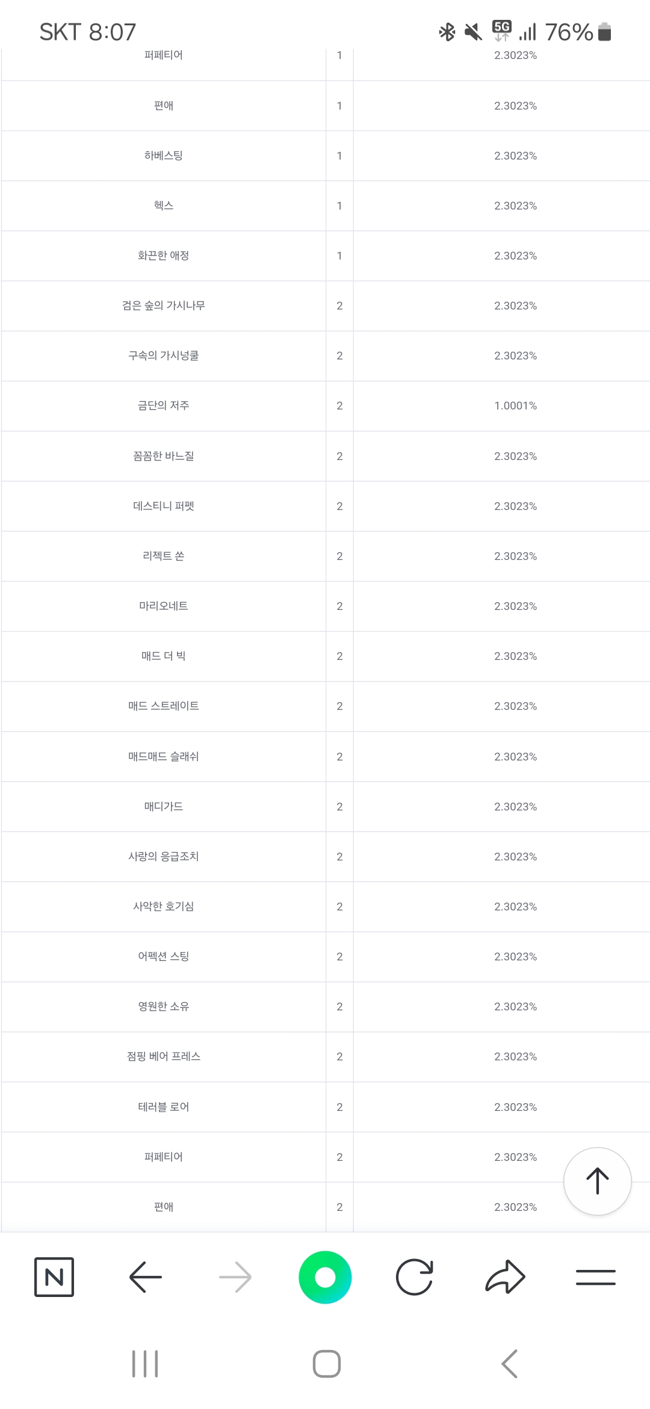Go back with the left arrow
This screenshot has width=650, height=1409.
click(x=145, y=1277)
